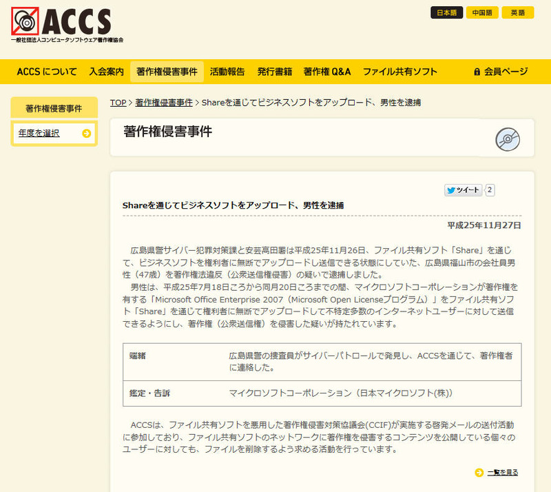Image resolution: width=551 pixels, height=492 pixels.
Task: Open the 入会案内 menu item
Action: click(106, 72)
